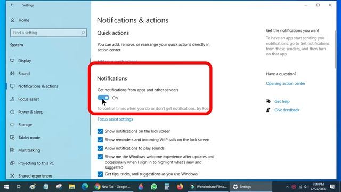
Task: Click the Multitasking icon
Action: point(12,150)
